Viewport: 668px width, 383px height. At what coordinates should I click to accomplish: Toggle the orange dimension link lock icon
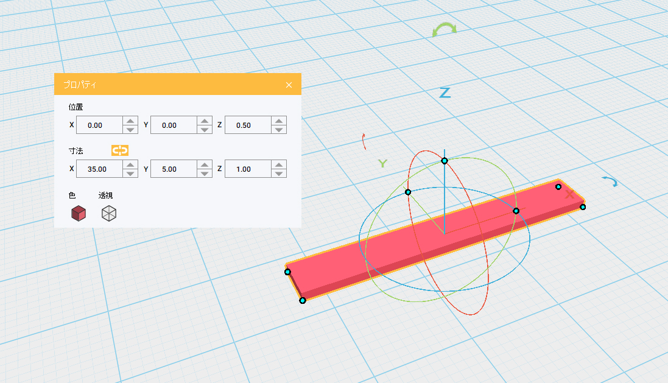(x=120, y=150)
